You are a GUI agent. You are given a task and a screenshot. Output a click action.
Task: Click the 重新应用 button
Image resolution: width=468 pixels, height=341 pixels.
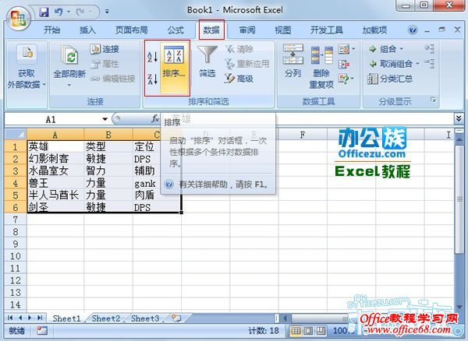click(x=247, y=64)
